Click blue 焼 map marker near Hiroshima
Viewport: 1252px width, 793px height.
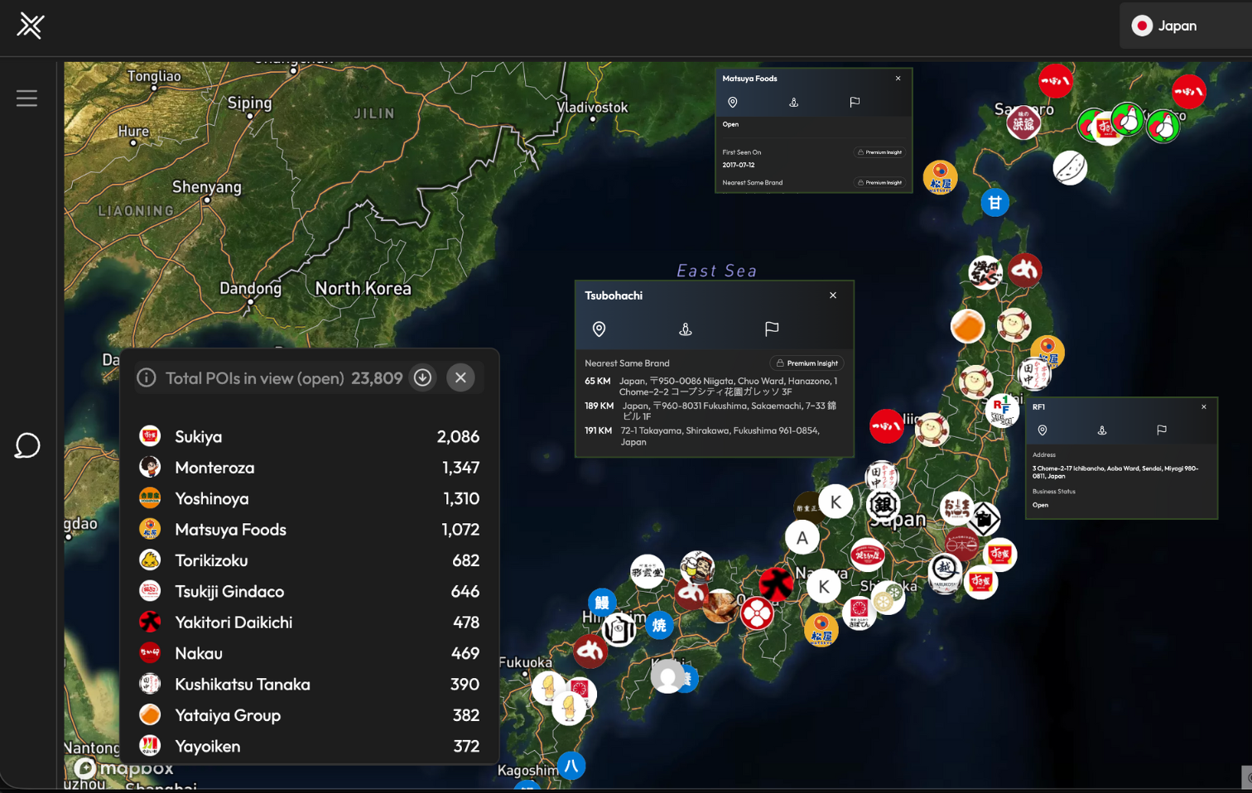(659, 625)
